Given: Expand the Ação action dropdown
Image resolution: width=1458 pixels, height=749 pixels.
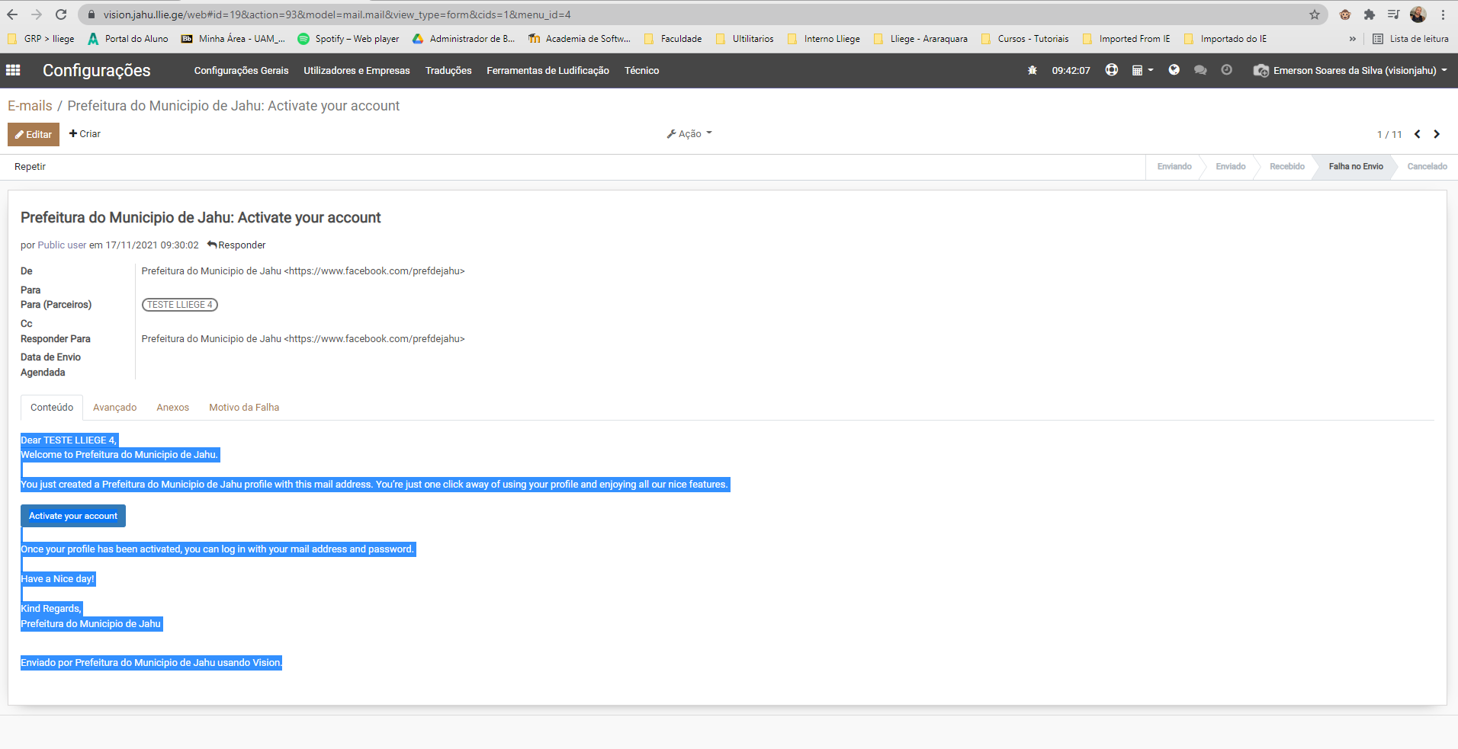Looking at the screenshot, I should pos(689,134).
